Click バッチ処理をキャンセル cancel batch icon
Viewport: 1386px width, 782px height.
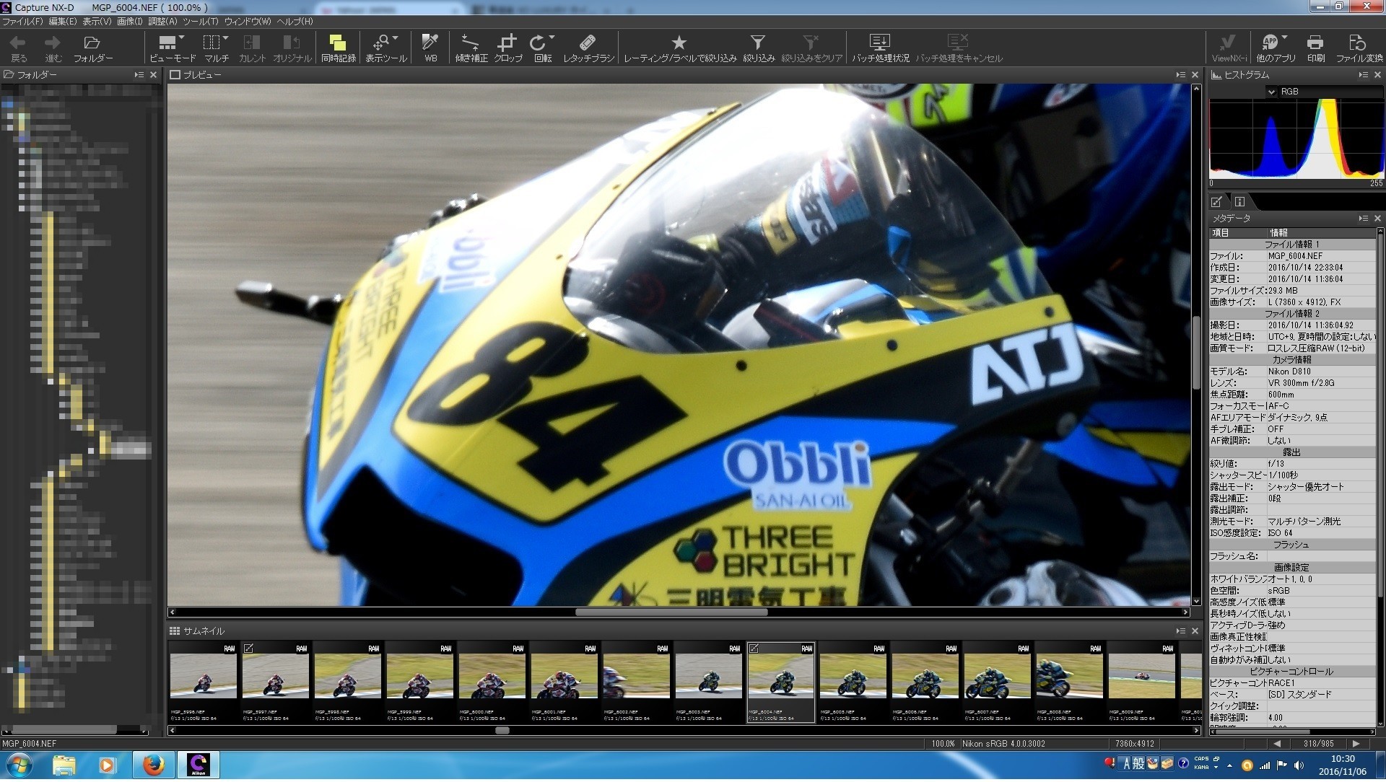click(958, 43)
